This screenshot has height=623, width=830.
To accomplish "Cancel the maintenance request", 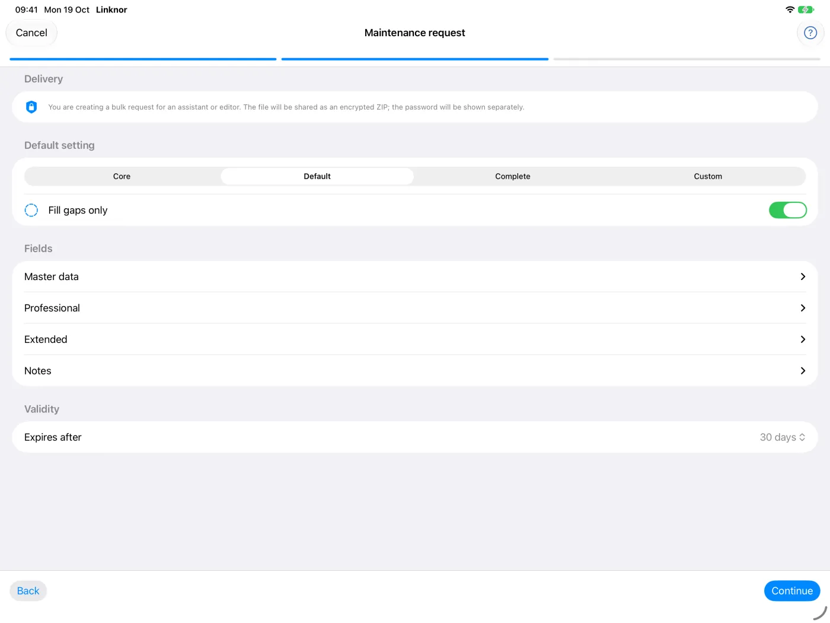I will click(x=31, y=33).
